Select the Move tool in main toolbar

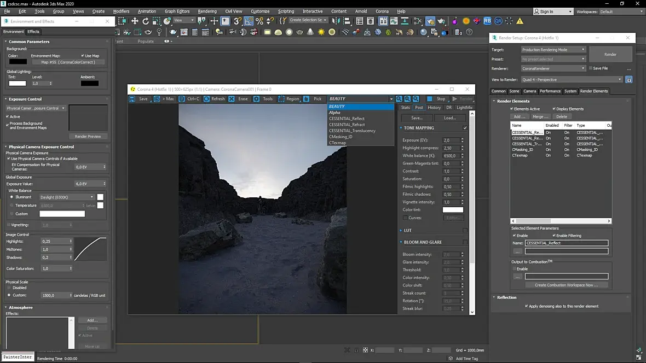[x=135, y=21]
